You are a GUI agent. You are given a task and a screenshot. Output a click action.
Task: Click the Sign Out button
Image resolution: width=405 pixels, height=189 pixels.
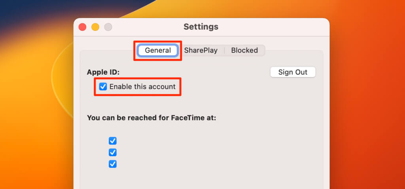click(x=293, y=72)
